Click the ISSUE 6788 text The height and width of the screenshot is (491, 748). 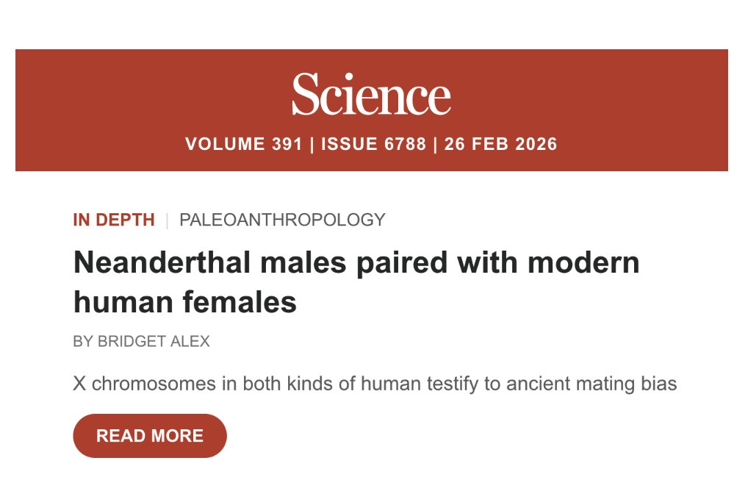[373, 144]
